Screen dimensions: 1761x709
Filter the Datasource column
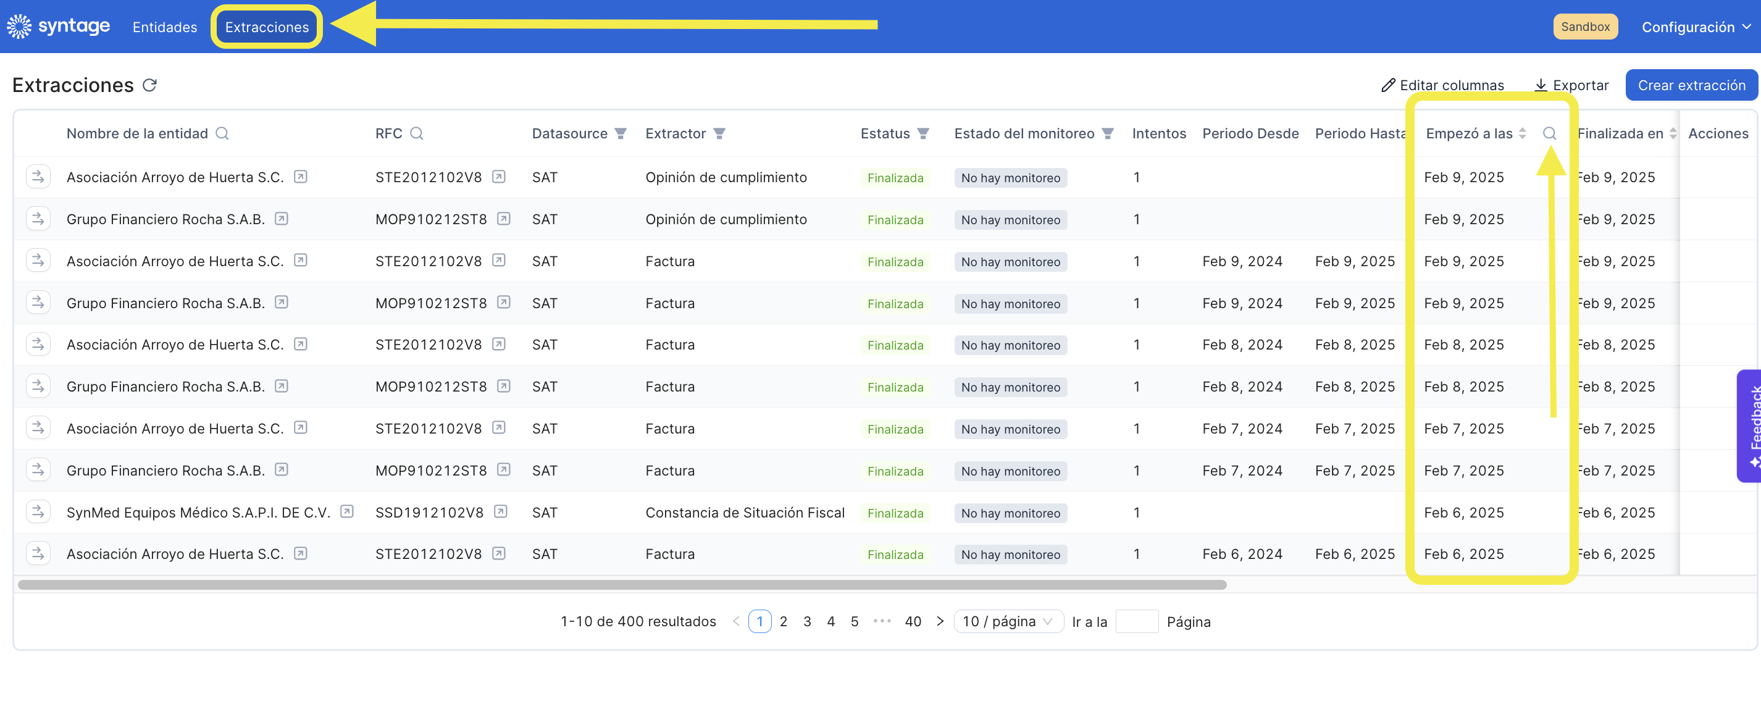(621, 133)
